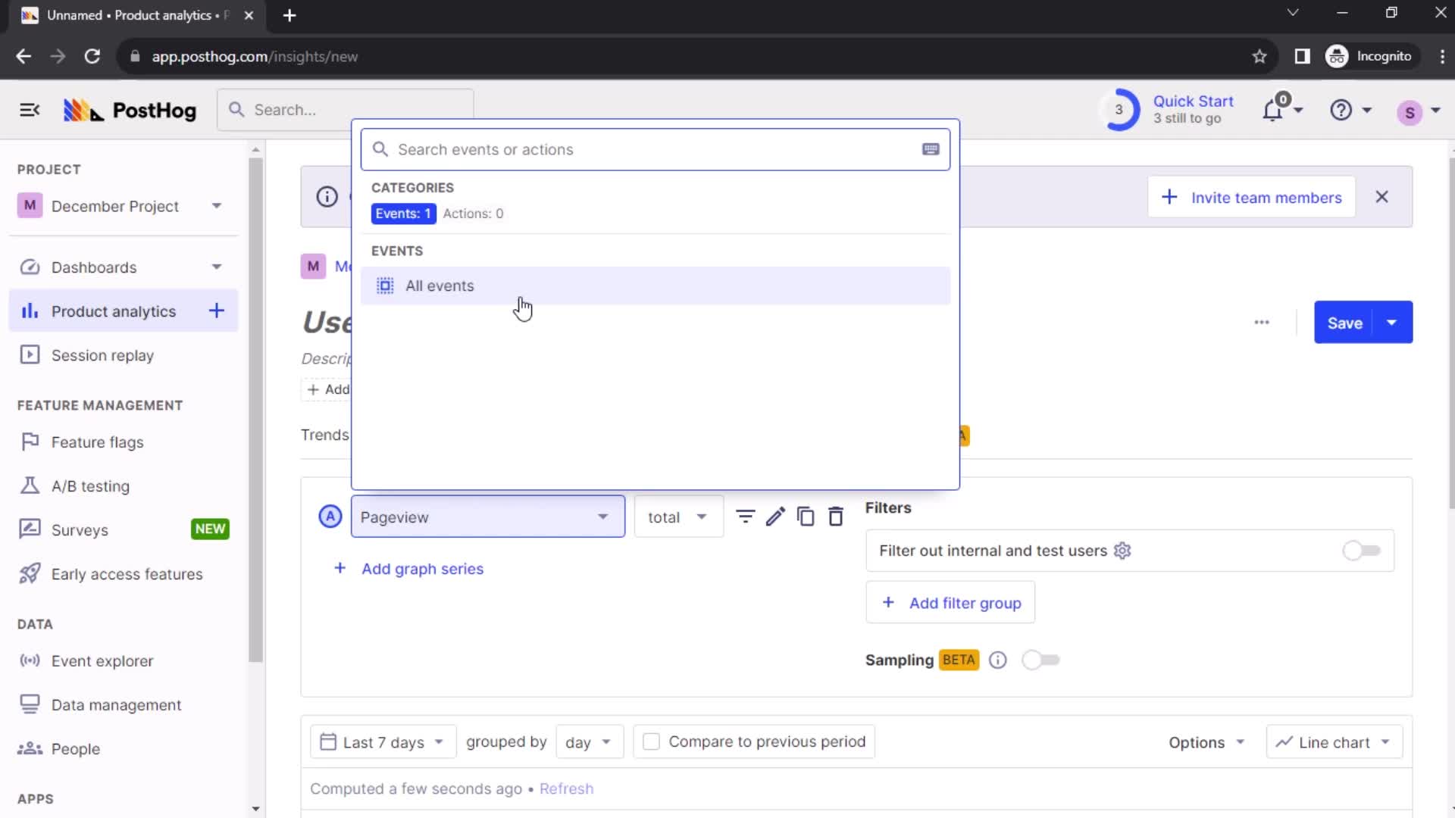
Task: Toggle the Compare to previous period checkbox
Action: point(650,741)
